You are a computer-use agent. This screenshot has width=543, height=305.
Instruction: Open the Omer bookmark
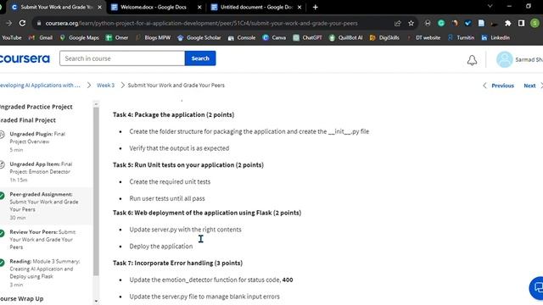point(117,37)
